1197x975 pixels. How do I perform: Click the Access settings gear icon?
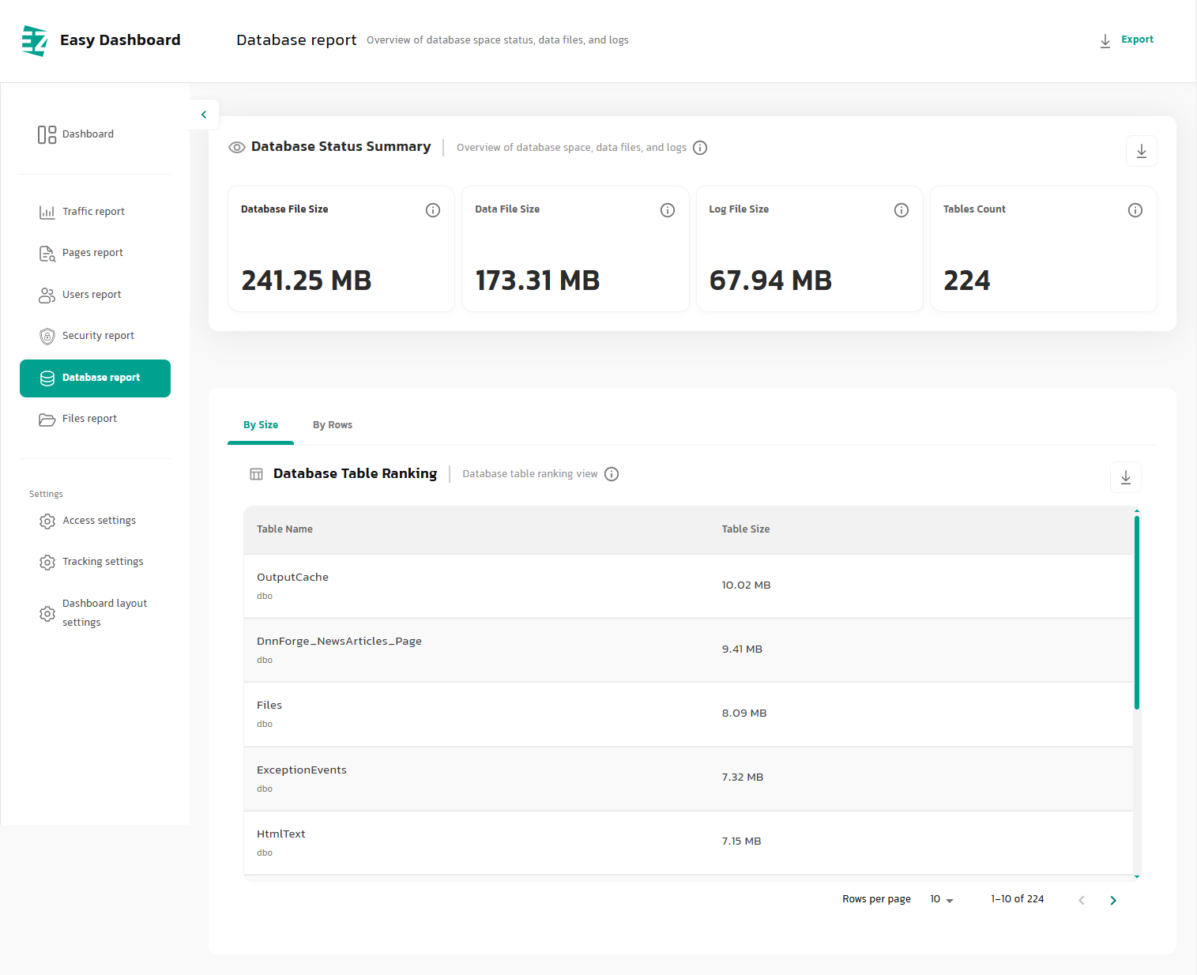47,521
